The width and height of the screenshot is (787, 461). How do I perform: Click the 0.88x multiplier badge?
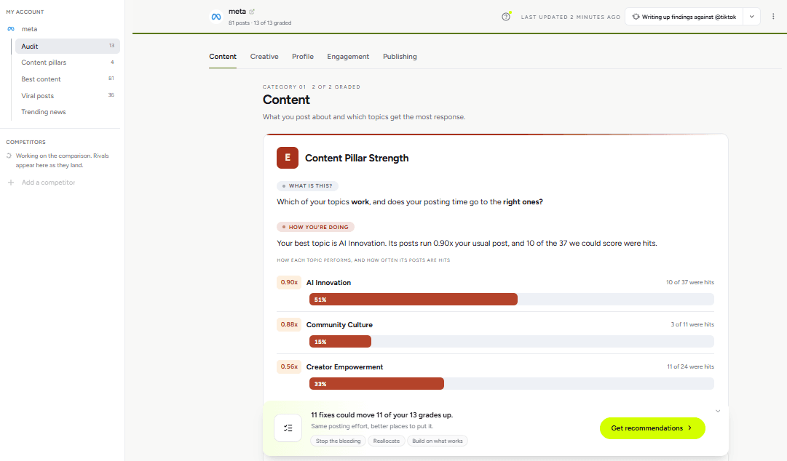(289, 325)
